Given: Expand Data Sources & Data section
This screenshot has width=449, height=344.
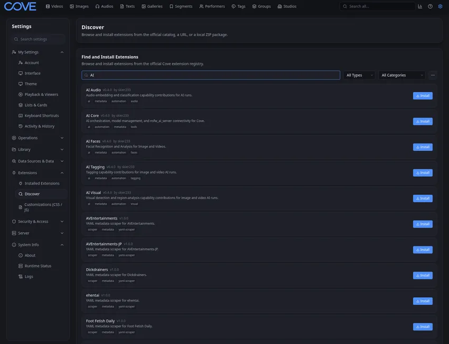Looking at the screenshot, I should 62,161.
